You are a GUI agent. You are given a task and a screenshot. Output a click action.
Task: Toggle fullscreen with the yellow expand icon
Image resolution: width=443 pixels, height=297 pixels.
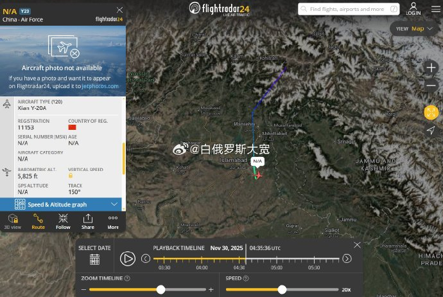pyautogui.click(x=431, y=113)
